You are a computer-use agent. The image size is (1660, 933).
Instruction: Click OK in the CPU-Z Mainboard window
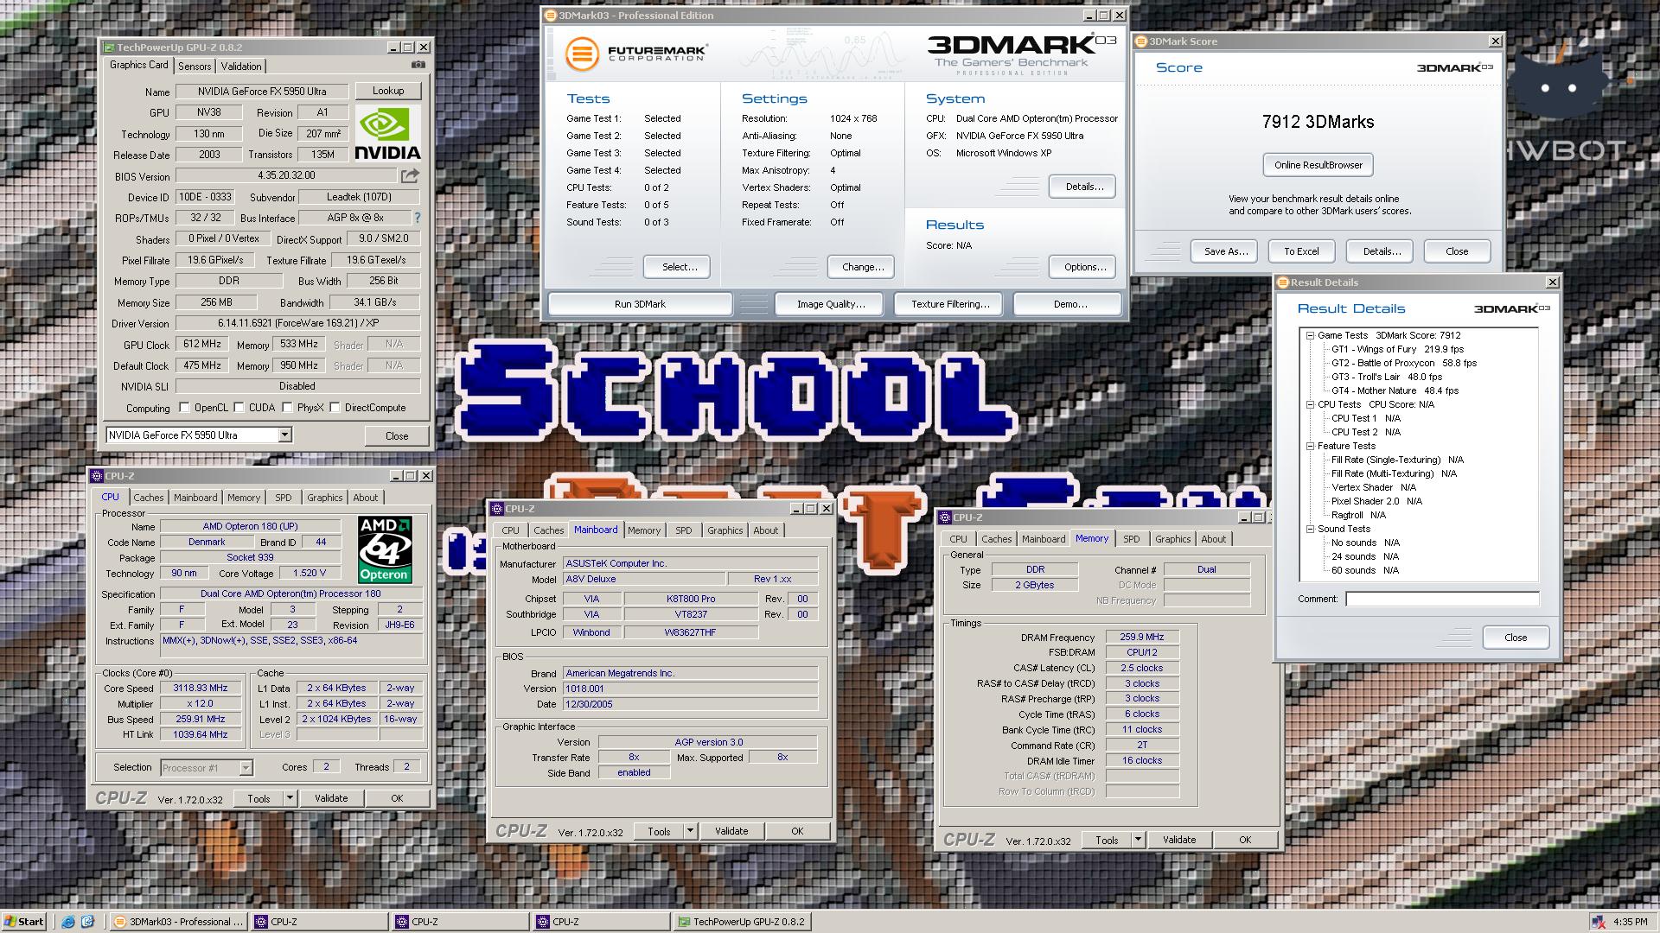(797, 831)
